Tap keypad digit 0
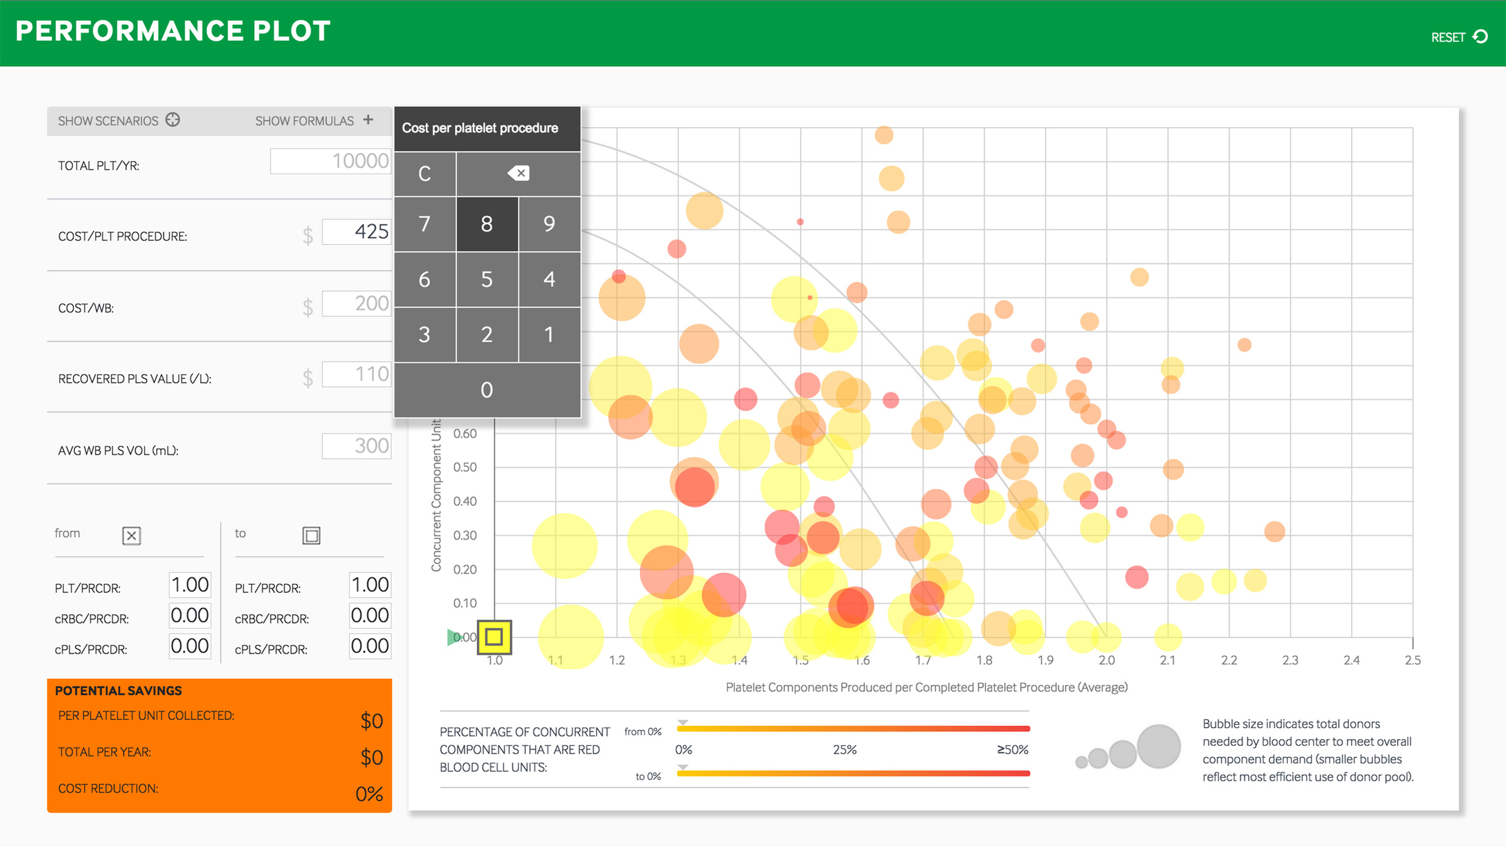Image resolution: width=1506 pixels, height=847 pixels. point(487,390)
